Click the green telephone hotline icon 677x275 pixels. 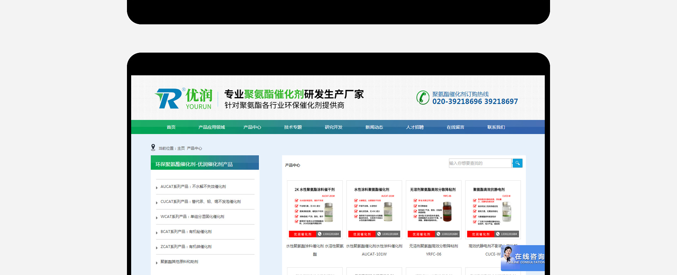pos(422,98)
